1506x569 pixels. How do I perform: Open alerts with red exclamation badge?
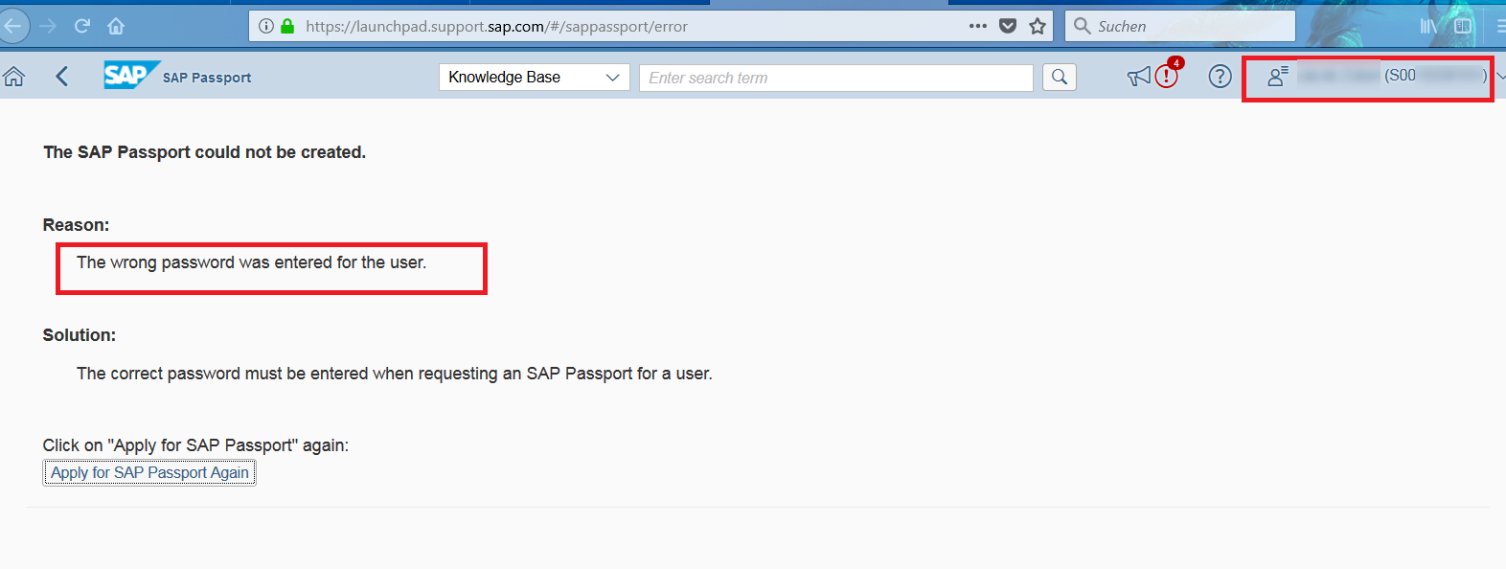[1167, 76]
